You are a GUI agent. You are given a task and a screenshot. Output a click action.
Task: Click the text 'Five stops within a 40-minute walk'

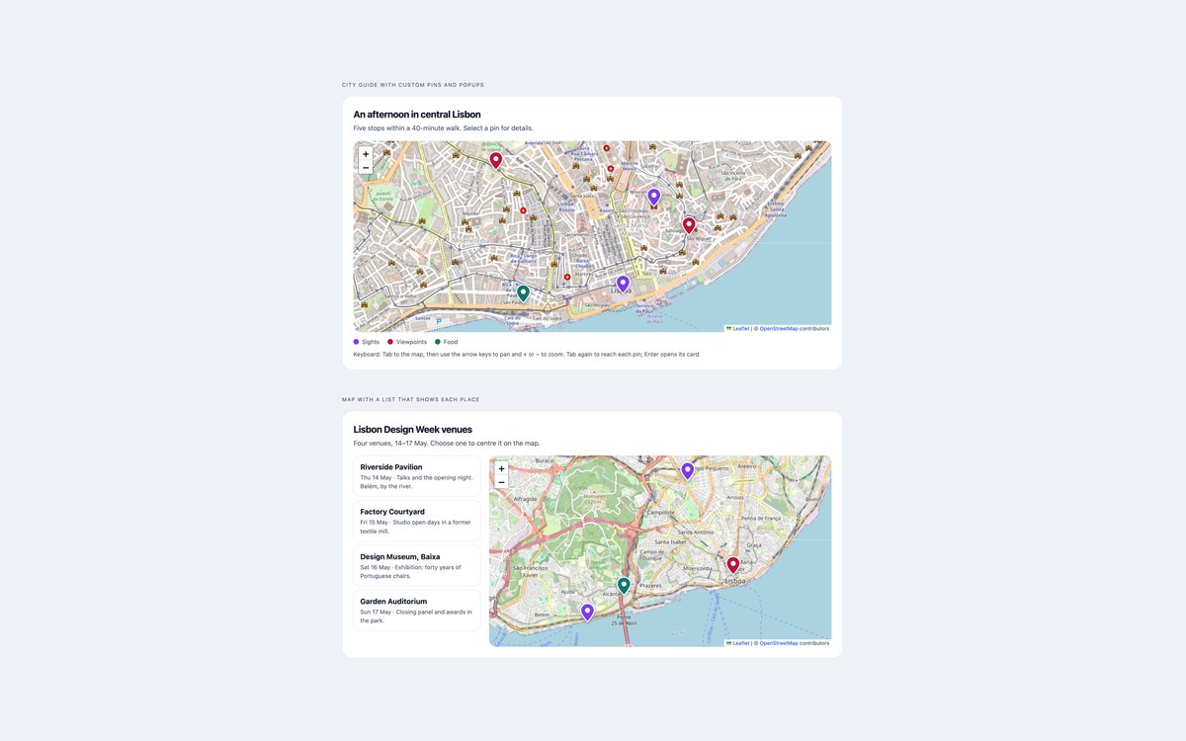407,128
